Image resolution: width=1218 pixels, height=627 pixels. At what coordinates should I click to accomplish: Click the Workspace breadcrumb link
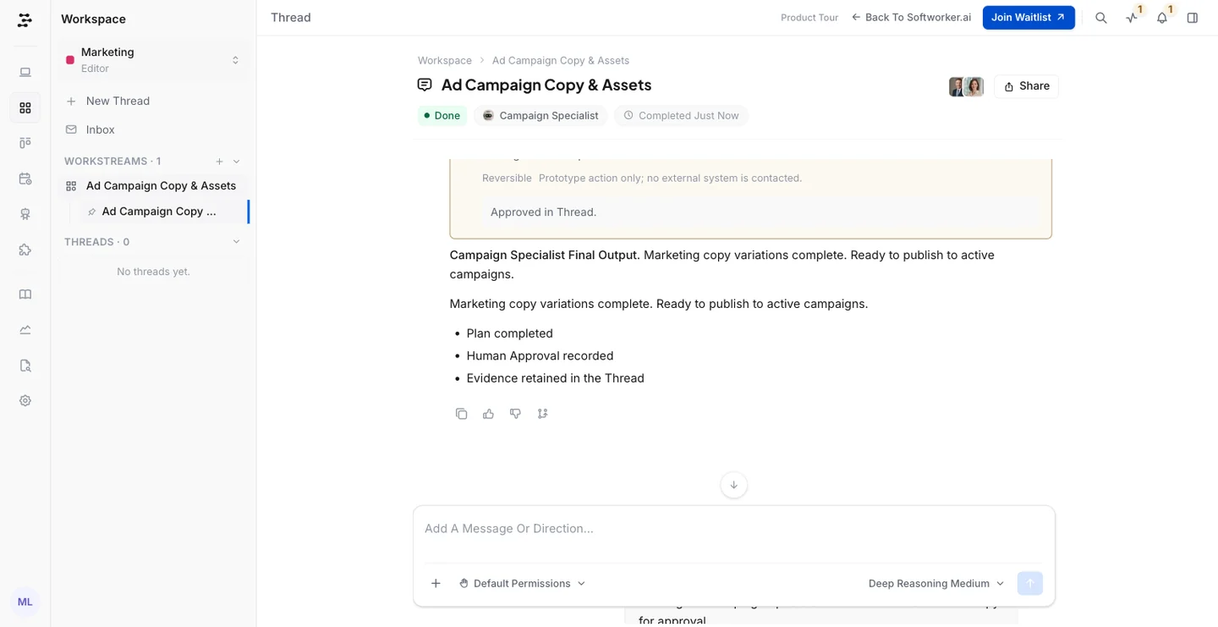pyautogui.click(x=445, y=61)
